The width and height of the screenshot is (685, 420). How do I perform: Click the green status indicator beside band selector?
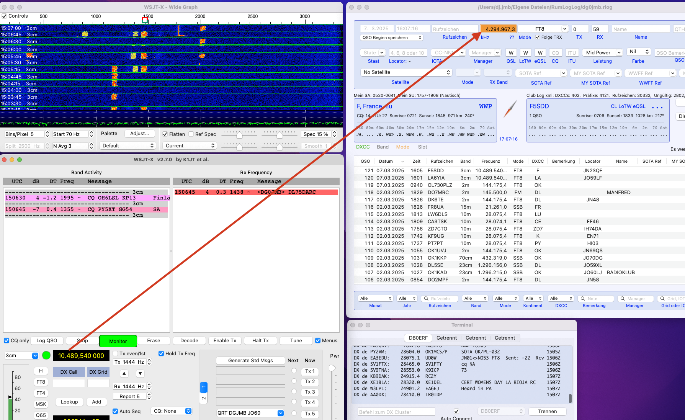[46, 355]
